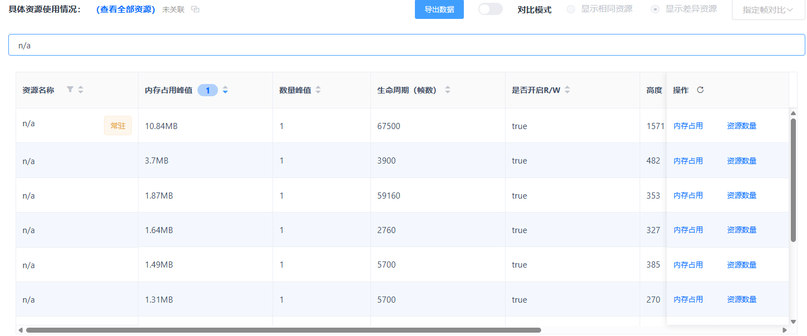This screenshot has width=807, height=336.
Task: Click the table vertical scrollbar thumb
Action: pos(793,180)
